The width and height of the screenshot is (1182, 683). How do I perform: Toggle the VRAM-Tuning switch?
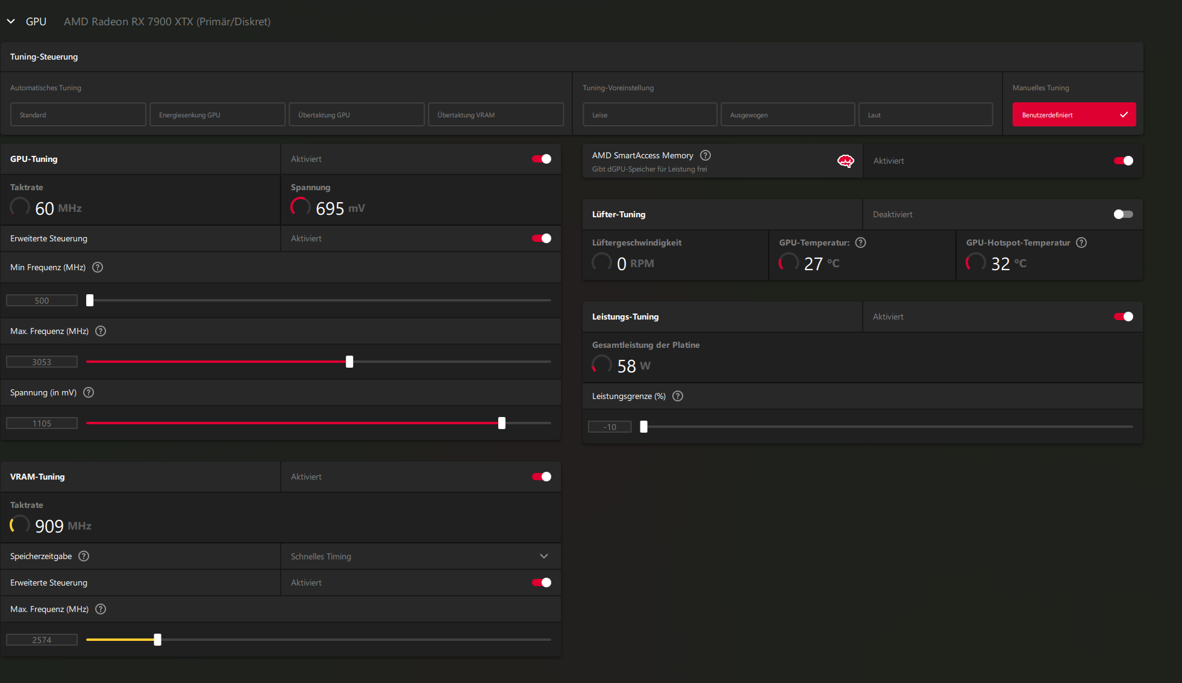tap(542, 477)
